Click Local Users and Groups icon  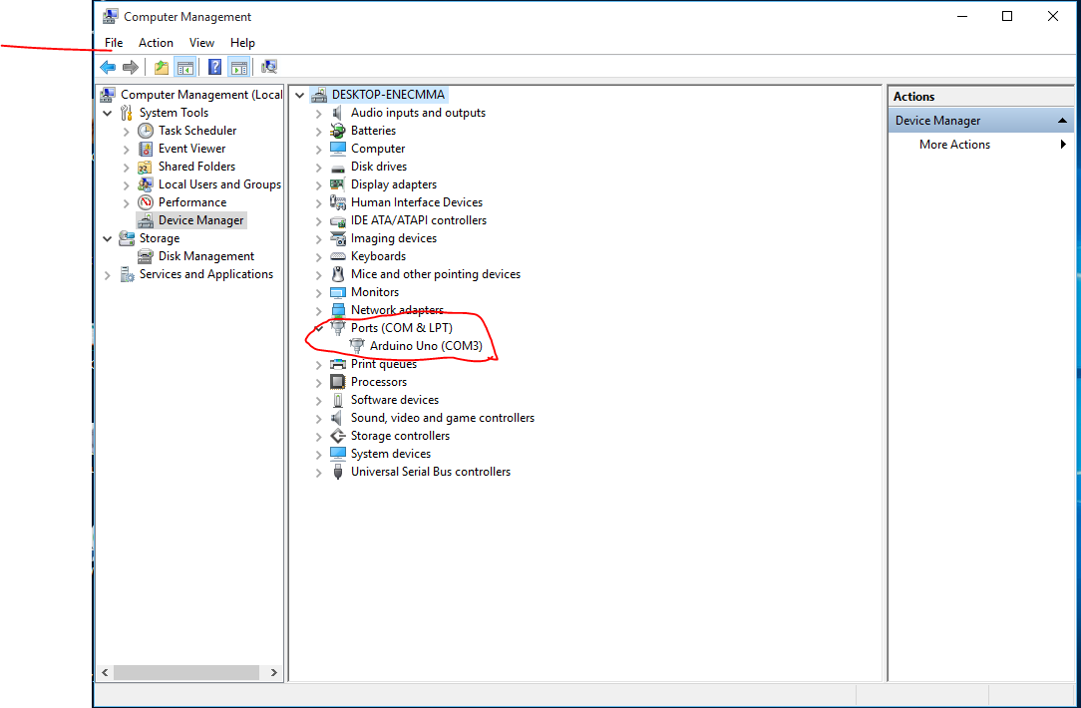tap(146, 184)
